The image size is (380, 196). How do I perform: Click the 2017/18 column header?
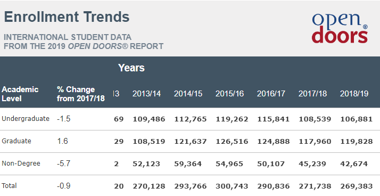[x=312, y=94]
